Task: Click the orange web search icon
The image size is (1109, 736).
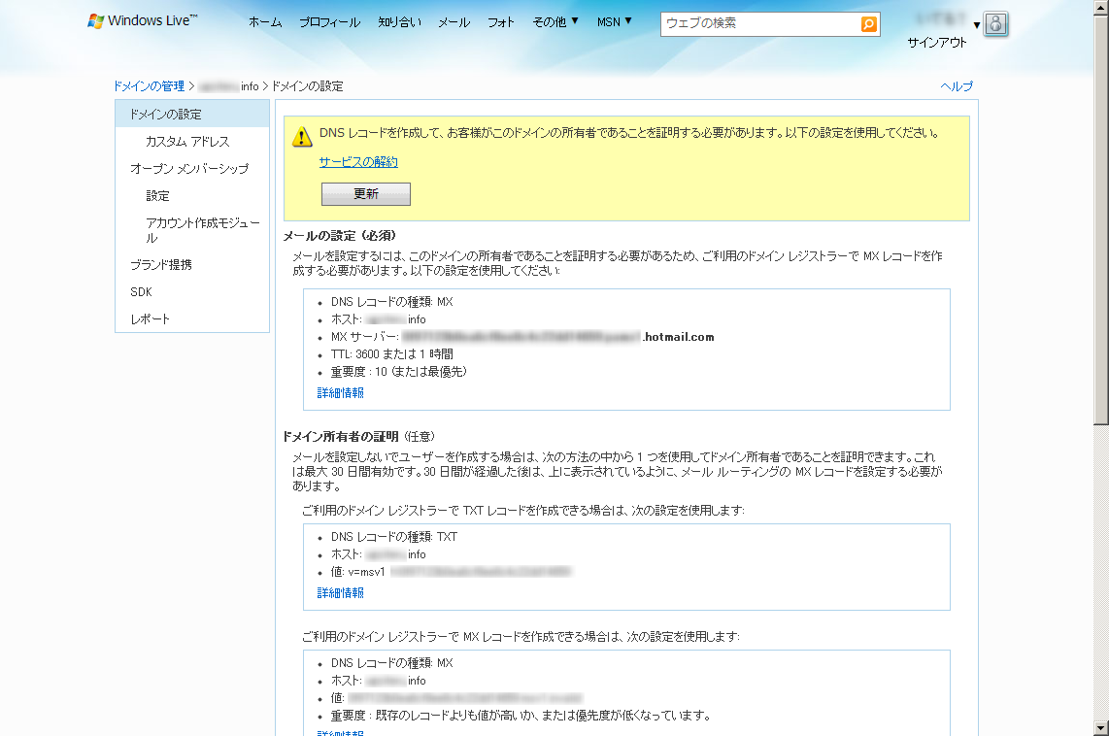Action: [x=868, y=24]
